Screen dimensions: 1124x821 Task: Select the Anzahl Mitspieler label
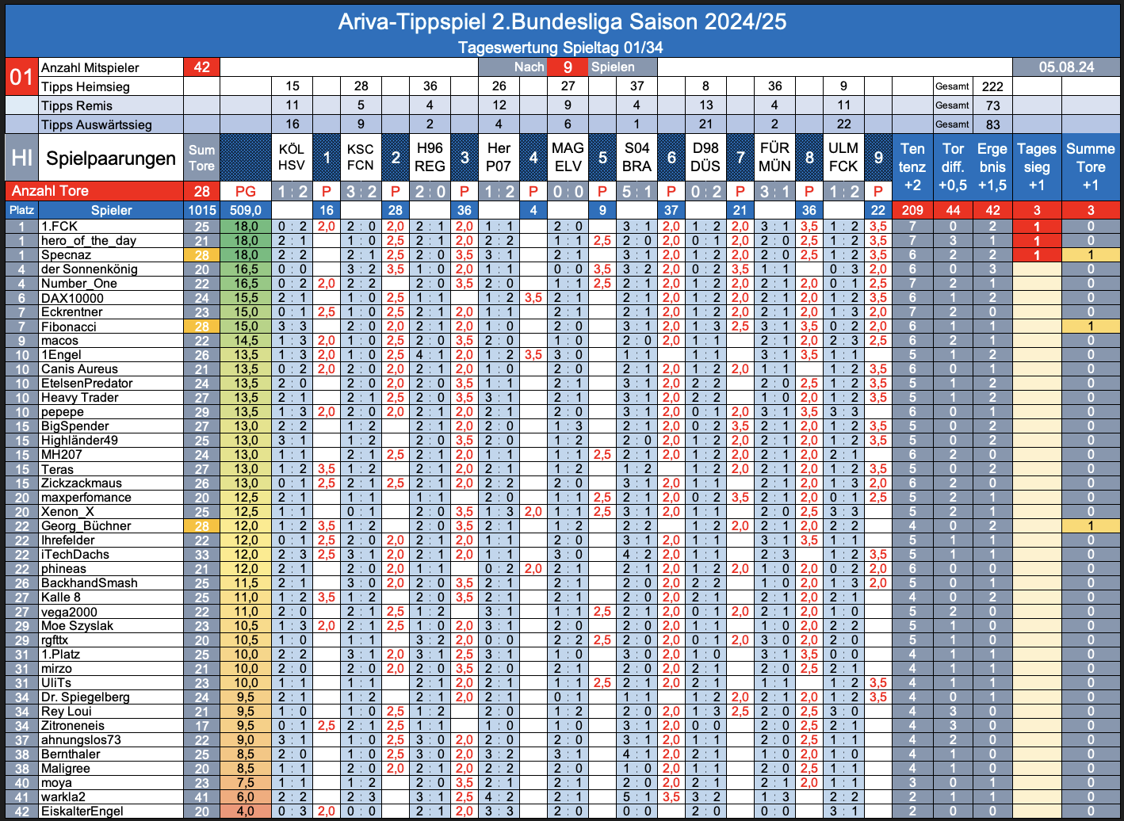(90, 67)
